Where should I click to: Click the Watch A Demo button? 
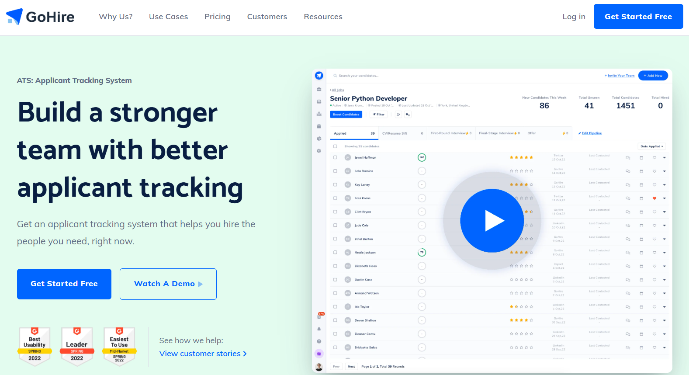168,284
